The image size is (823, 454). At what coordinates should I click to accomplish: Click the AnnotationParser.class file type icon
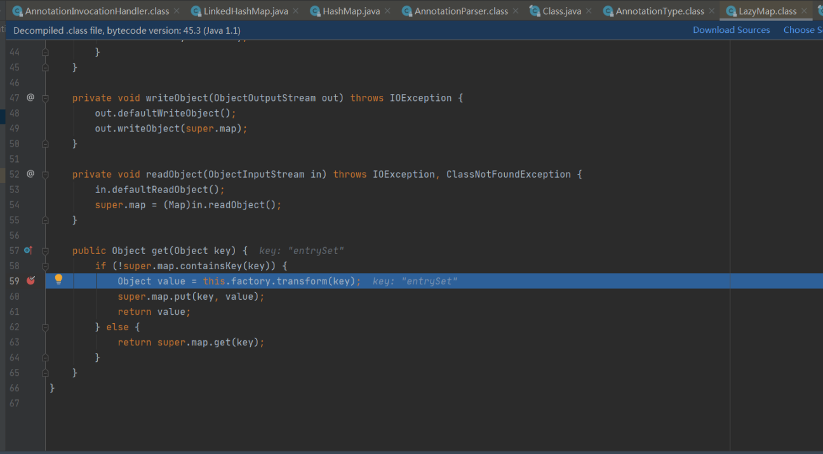click(x=407, y=11)
